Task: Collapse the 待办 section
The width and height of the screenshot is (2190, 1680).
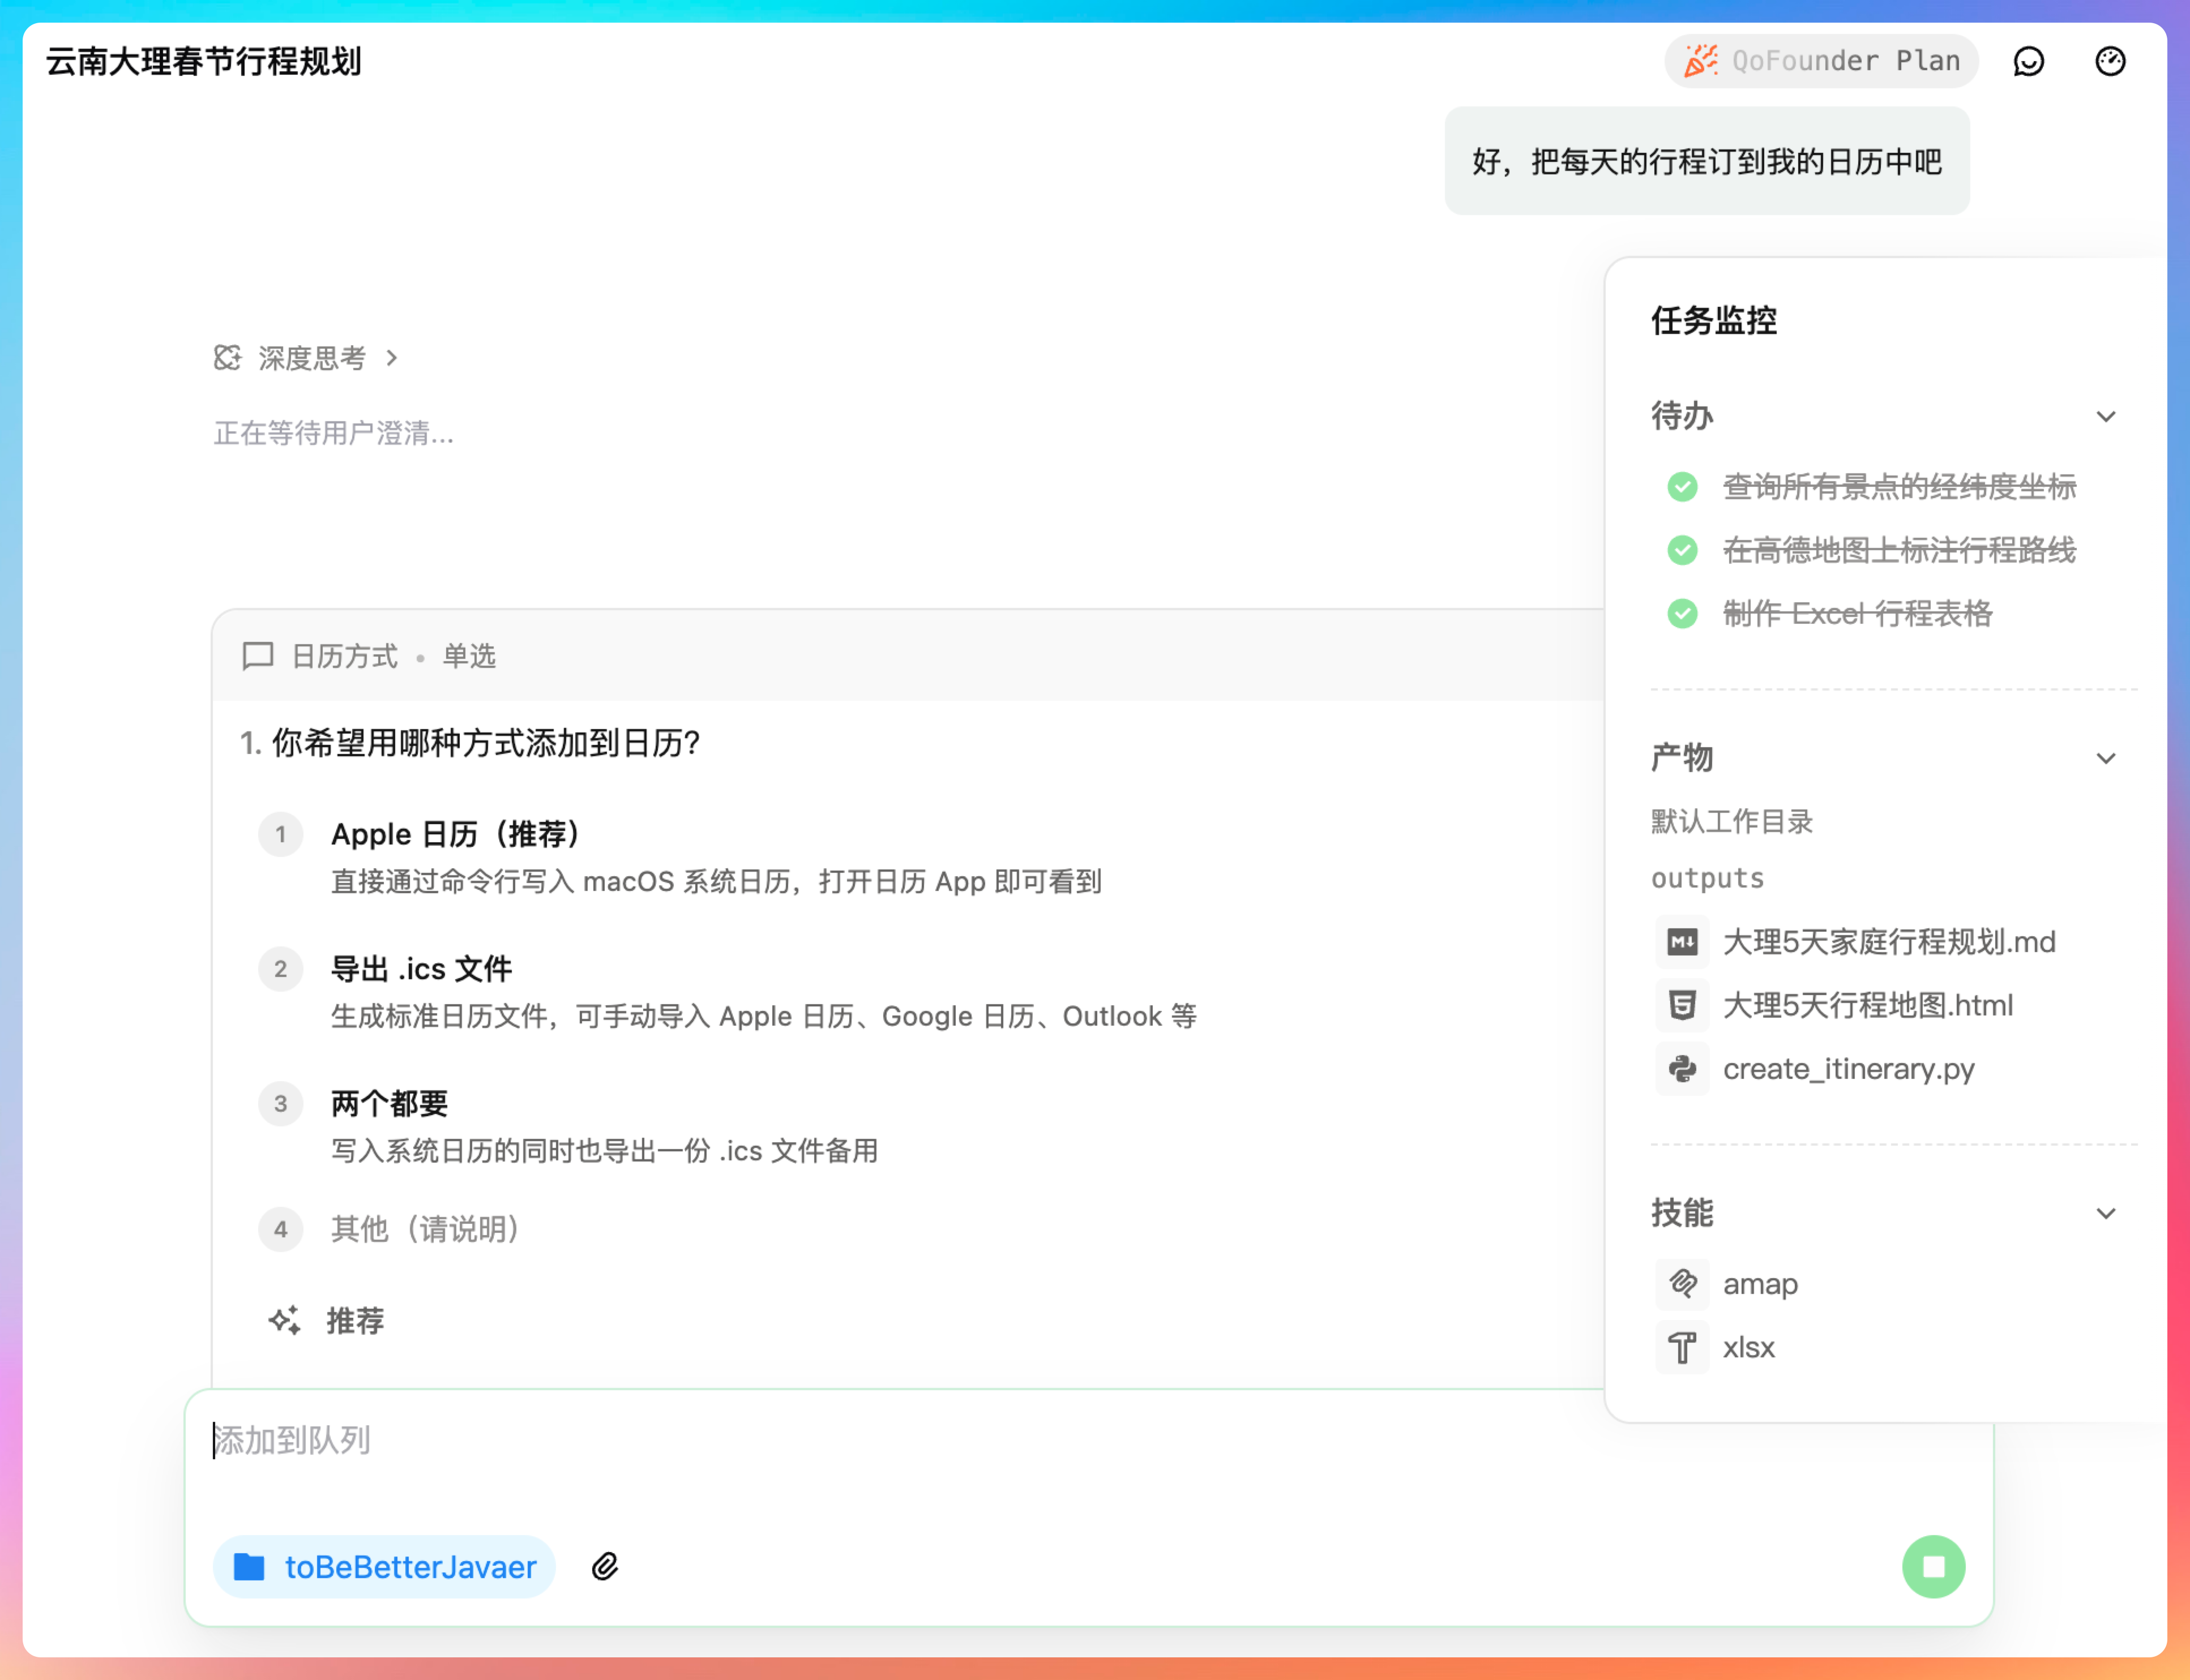Action: 2106,416
